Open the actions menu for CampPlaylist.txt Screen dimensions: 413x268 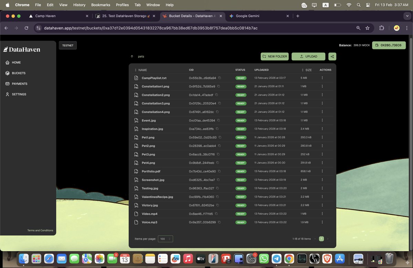[322, 78]
